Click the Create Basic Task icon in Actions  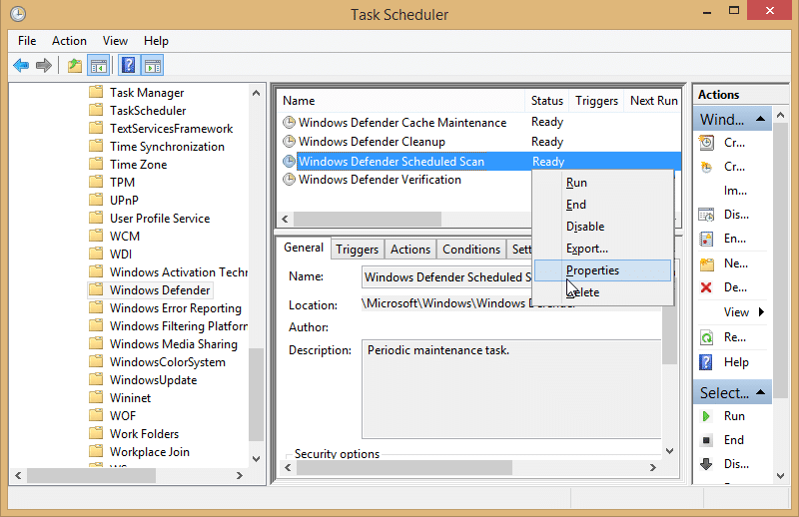click(706, 143)
